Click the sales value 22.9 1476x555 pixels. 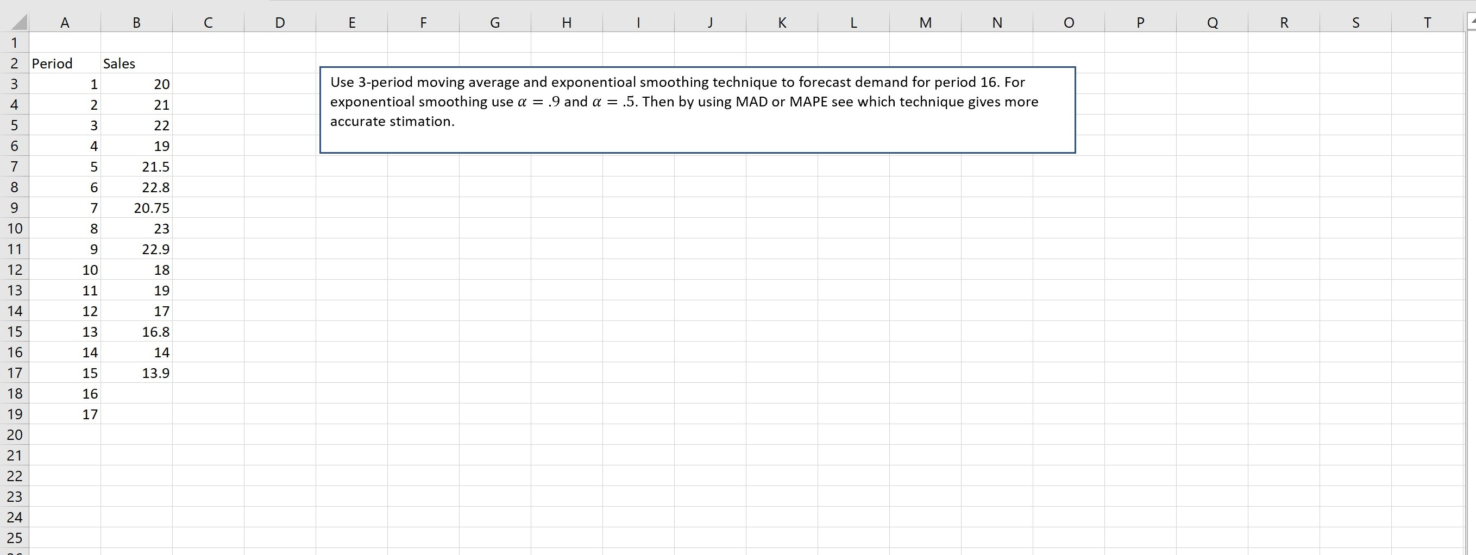[136, 249]
